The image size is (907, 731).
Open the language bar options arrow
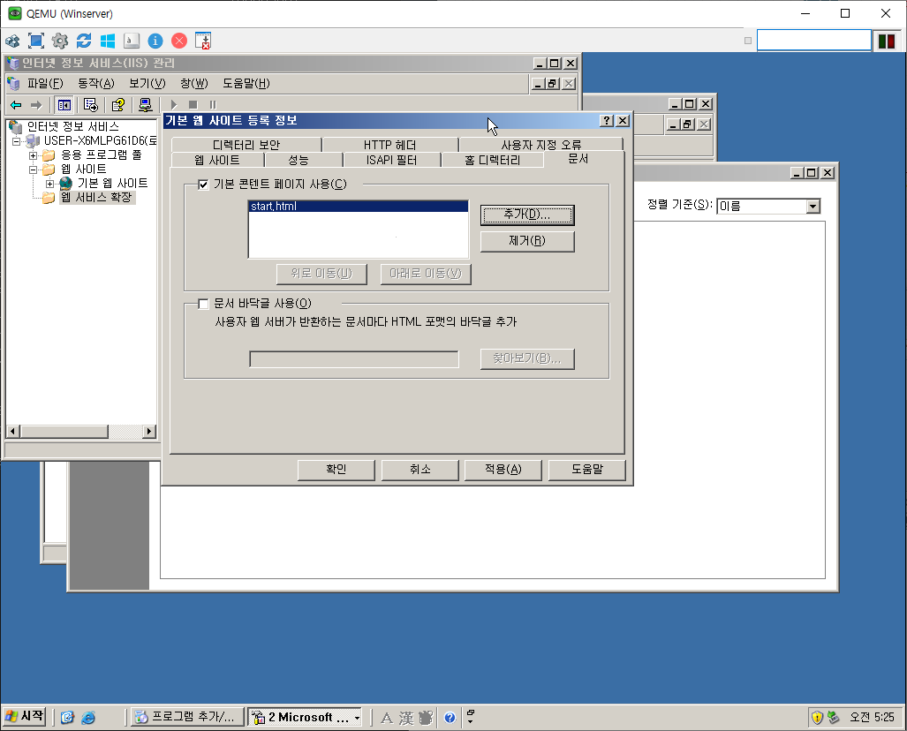click(x=470, y=721)
